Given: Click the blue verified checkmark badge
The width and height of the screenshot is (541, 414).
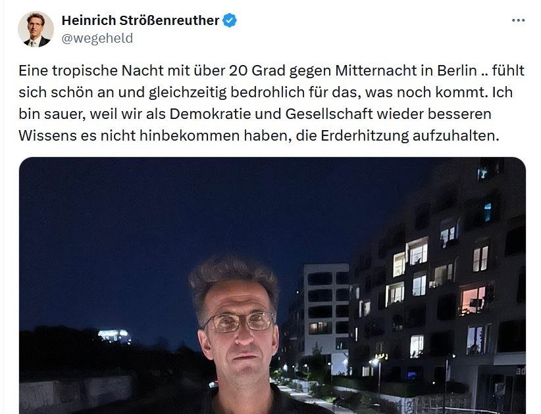Looking at the screenshot, I should [230, 20].
